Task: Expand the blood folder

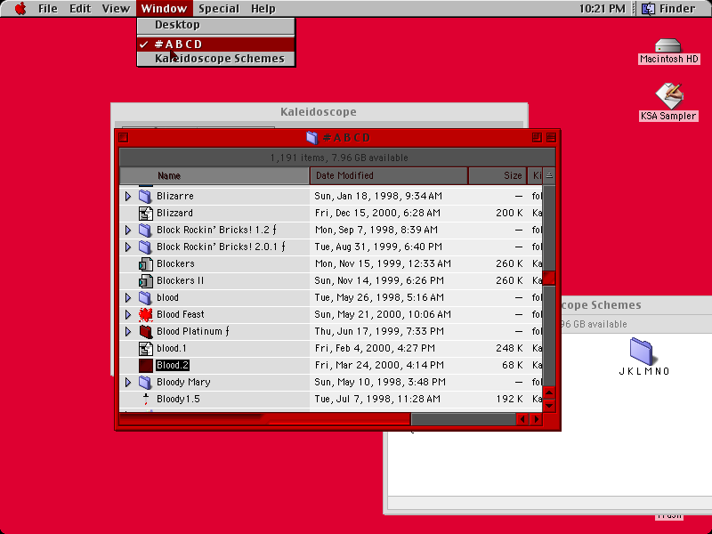Action: click(128, 297)
